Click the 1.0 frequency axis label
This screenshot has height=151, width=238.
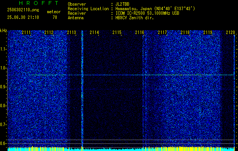[x=3, y=68]
